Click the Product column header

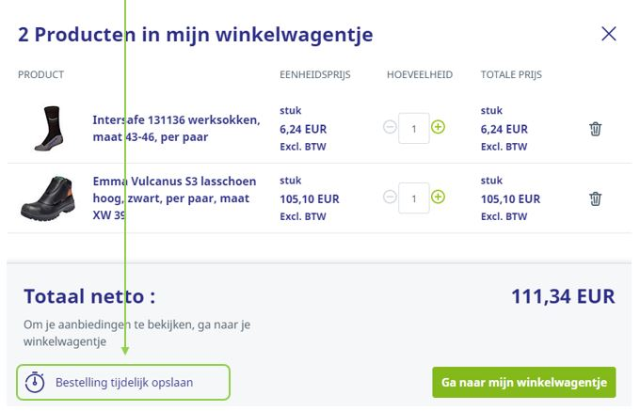tap(40, 74)
